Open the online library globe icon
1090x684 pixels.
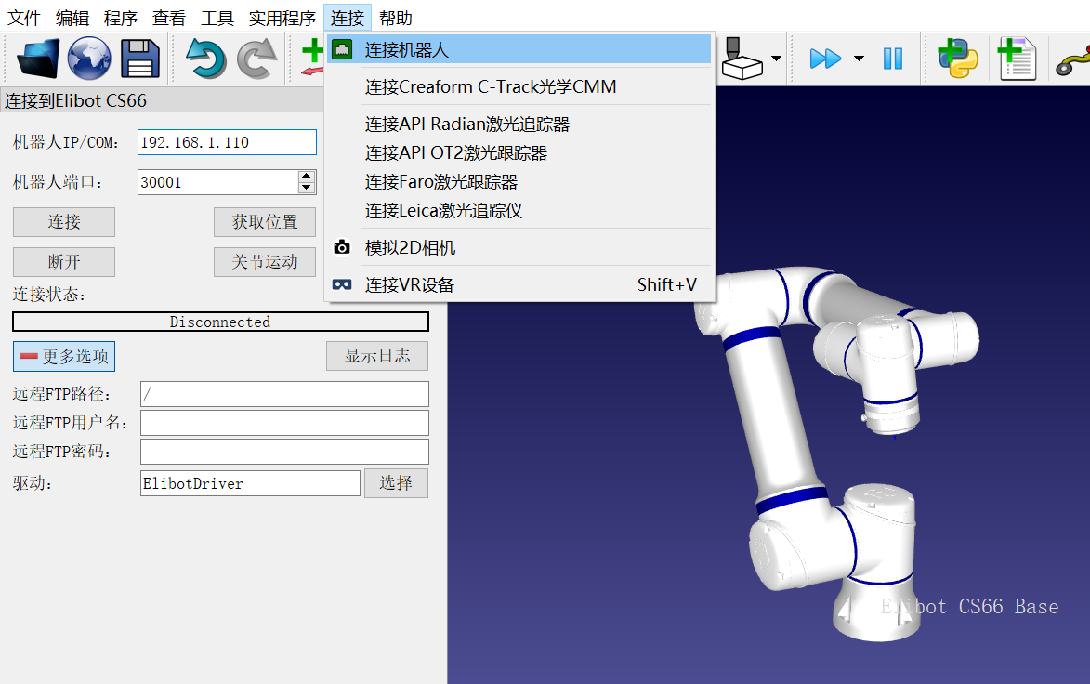pyautogui.click(x=89, y=59)
